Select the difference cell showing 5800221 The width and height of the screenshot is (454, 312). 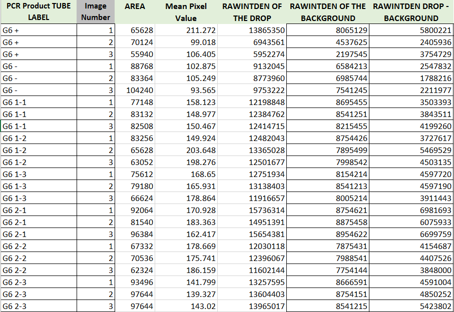point(411,30)
